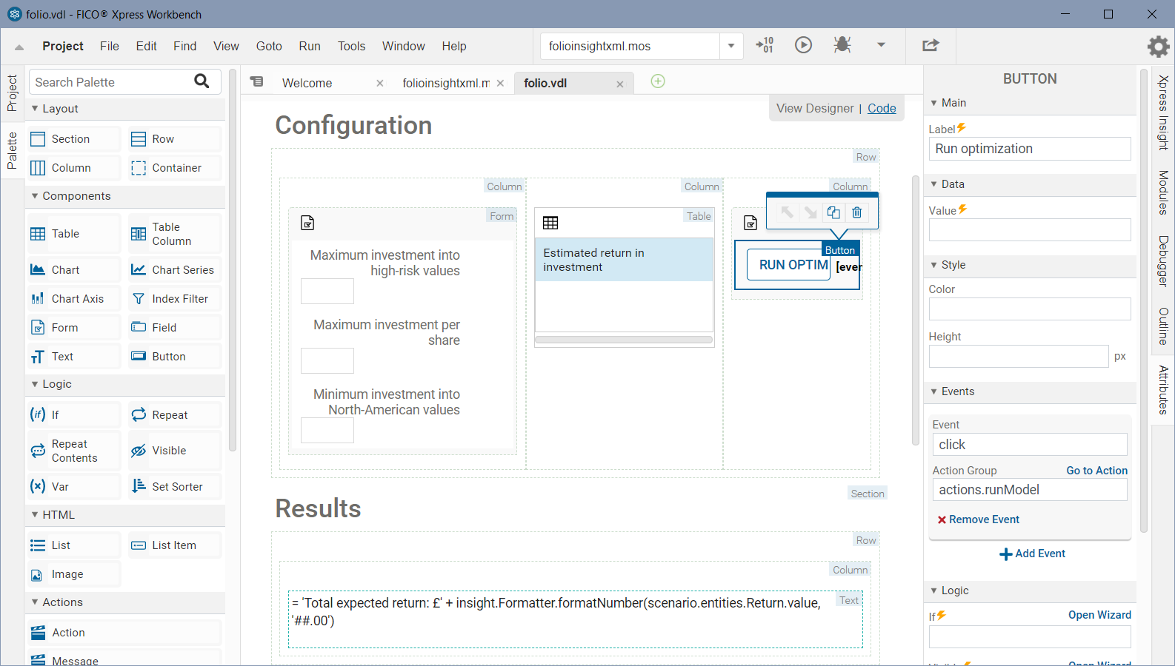Click the palette vertical scrollbar

coord(233,259)
